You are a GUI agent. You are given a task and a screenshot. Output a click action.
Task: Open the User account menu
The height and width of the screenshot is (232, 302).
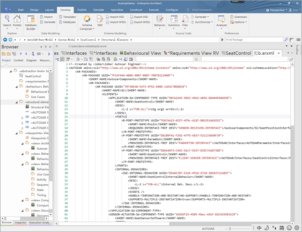(294, 10)
